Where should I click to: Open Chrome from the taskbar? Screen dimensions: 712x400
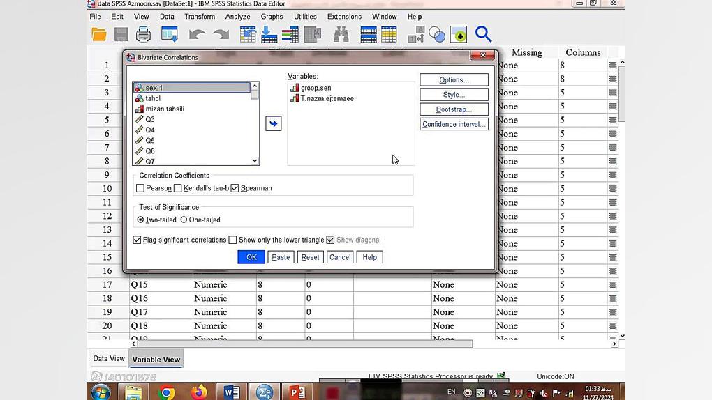[166, 392]
